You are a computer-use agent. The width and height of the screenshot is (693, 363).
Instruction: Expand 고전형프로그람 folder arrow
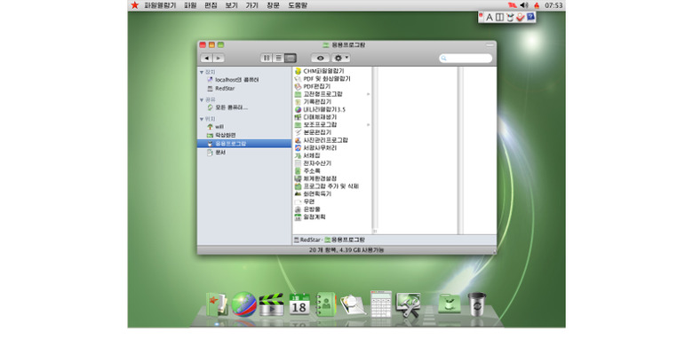(x=368, y=94)
